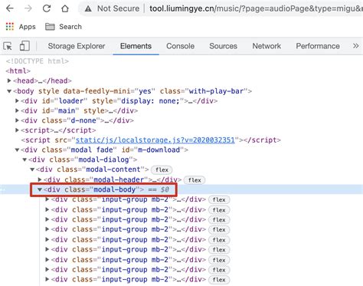
Task: Click the Apps bookmark label
Action: [x=28, y=27]
